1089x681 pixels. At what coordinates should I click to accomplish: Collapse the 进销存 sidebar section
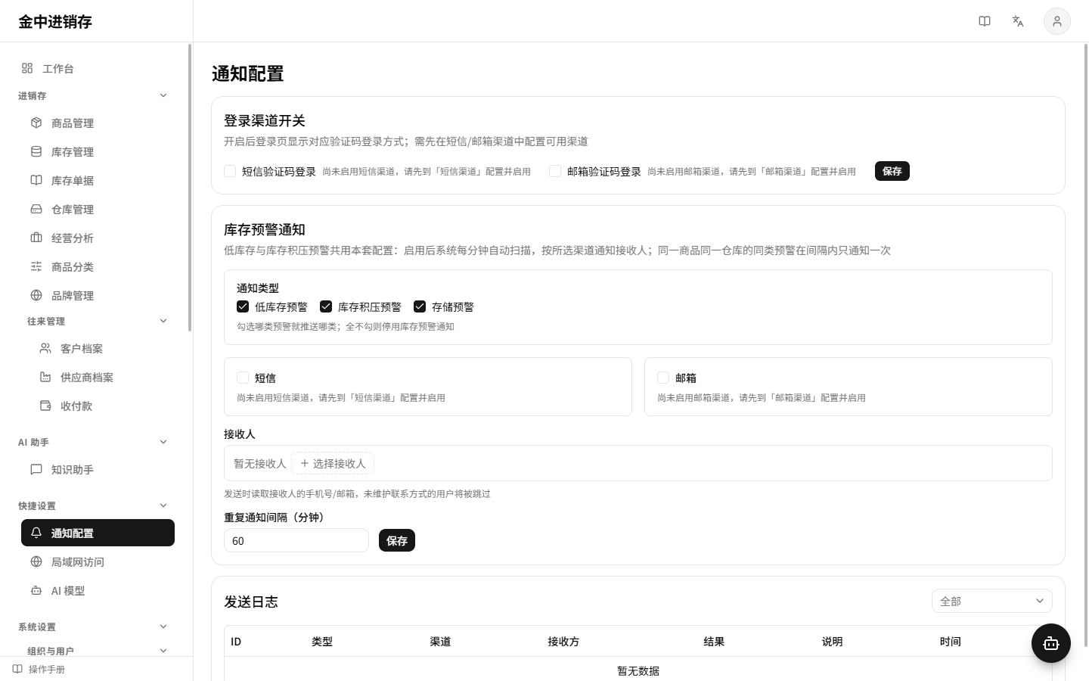(x=163, y=95)
